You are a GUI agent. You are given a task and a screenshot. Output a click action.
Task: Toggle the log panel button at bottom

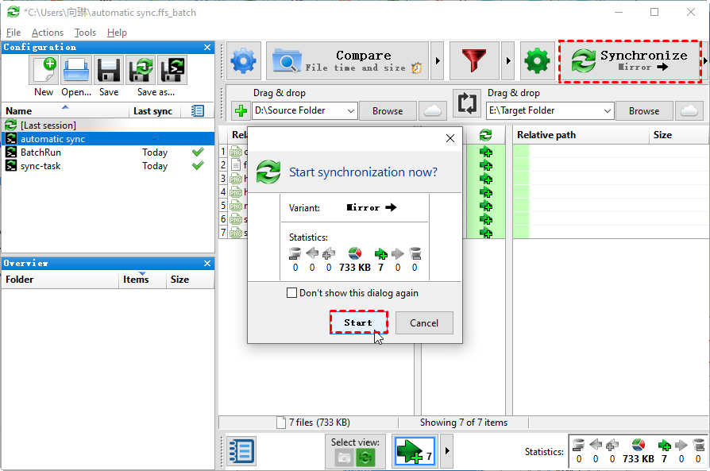click(241, 451)
